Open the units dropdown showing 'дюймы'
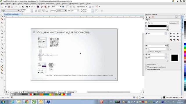186x104 pixels. (x=65, y=11)
